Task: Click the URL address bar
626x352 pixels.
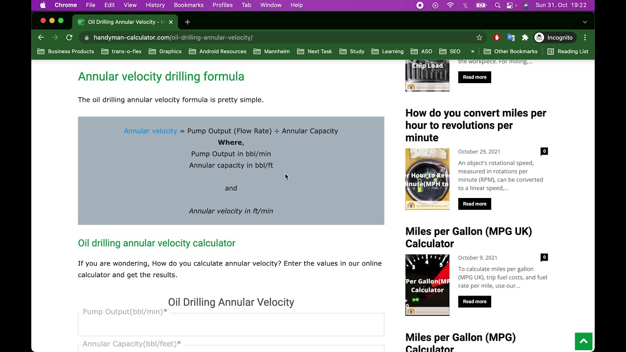Action: click(x=281, y=38)
